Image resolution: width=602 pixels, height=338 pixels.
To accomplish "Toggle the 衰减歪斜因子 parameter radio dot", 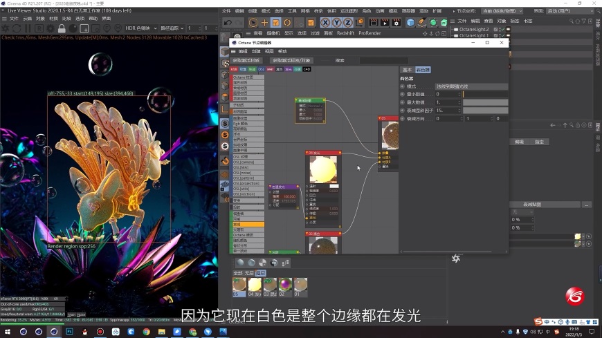I will point(403,111).
